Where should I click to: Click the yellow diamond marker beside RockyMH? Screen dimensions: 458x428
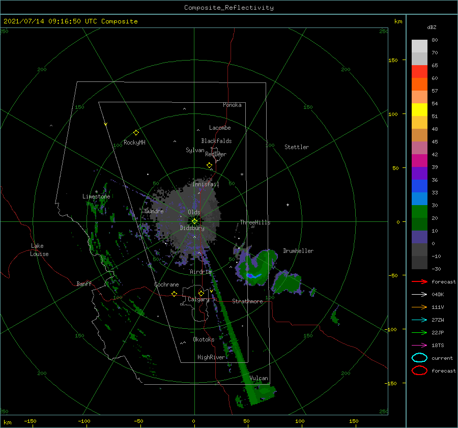136,133
